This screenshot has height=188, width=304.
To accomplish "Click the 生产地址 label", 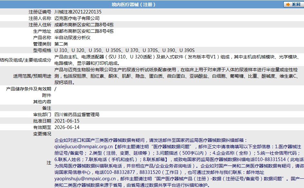I will tap(42, 31).
